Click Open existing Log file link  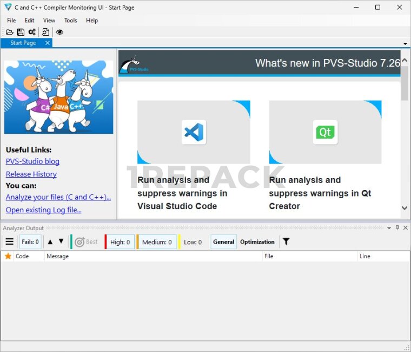tap(43, 210)
